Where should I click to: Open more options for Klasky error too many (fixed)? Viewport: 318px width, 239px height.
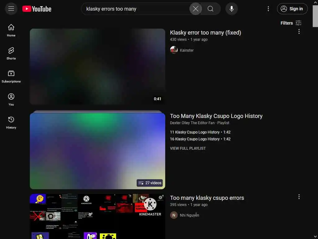(x=299, y=31)
